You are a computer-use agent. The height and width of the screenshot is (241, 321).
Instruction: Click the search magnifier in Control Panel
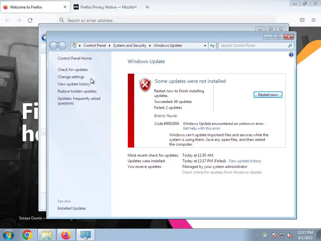point(290,46)
